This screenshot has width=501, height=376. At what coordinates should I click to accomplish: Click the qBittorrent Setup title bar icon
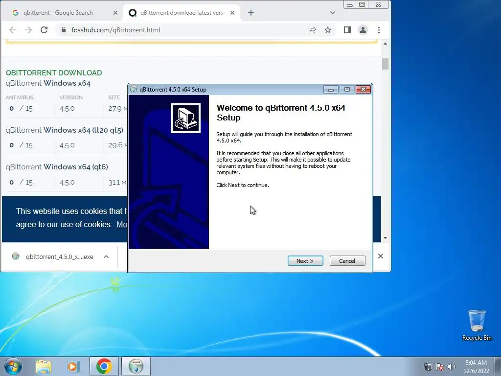tap(134, 90)
